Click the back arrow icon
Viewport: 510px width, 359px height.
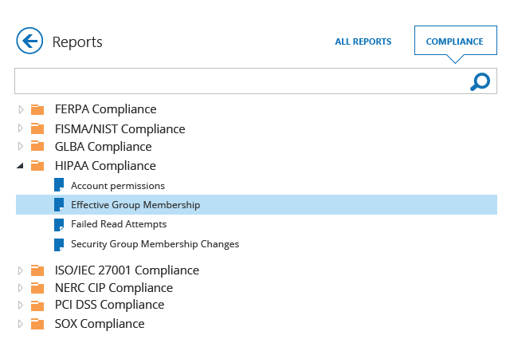pos(29,41)
